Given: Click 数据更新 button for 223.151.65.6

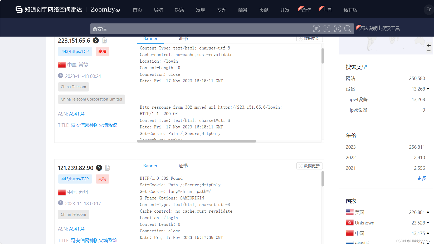Looking at the screenshot, I should (x=309, y=39).
